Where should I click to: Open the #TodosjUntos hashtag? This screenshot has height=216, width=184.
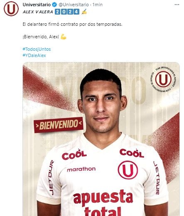(37, 49)
